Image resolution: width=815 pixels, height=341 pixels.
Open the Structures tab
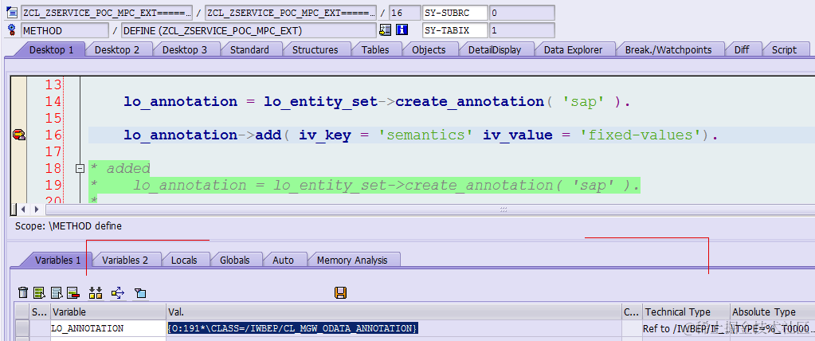pos(315,50)
